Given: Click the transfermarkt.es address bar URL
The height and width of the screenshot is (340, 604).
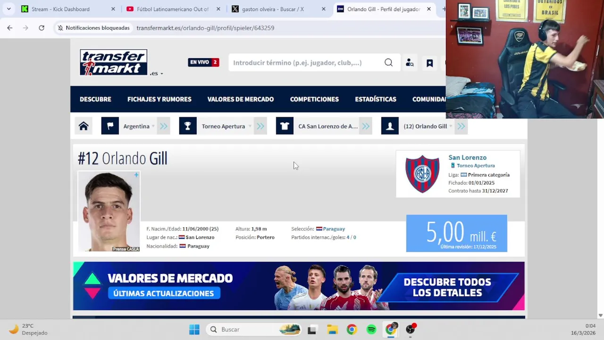Looking at the screenshot, I should (x=205, y=28).
